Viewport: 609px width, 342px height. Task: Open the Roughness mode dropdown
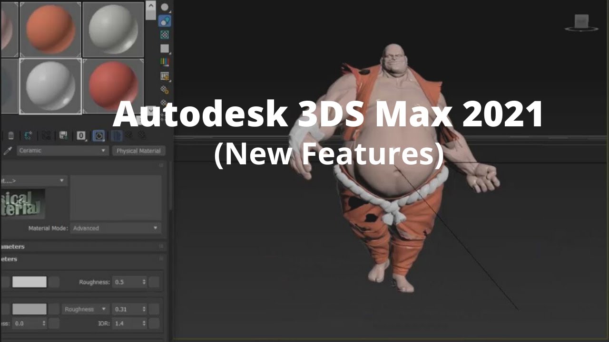pyautogui.click(x=86, y=309)
